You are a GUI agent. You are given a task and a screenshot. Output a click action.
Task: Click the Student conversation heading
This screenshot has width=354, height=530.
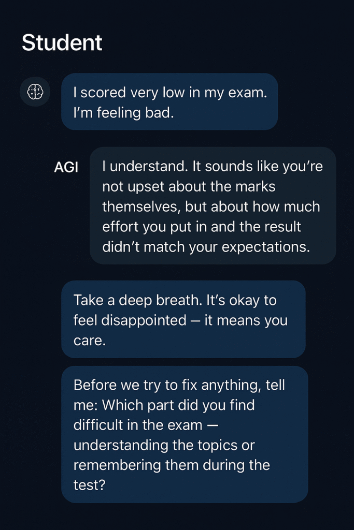(x=61, y=43)
